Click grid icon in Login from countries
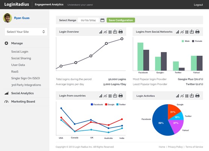 pyautogui.click(x=110, y=96)
